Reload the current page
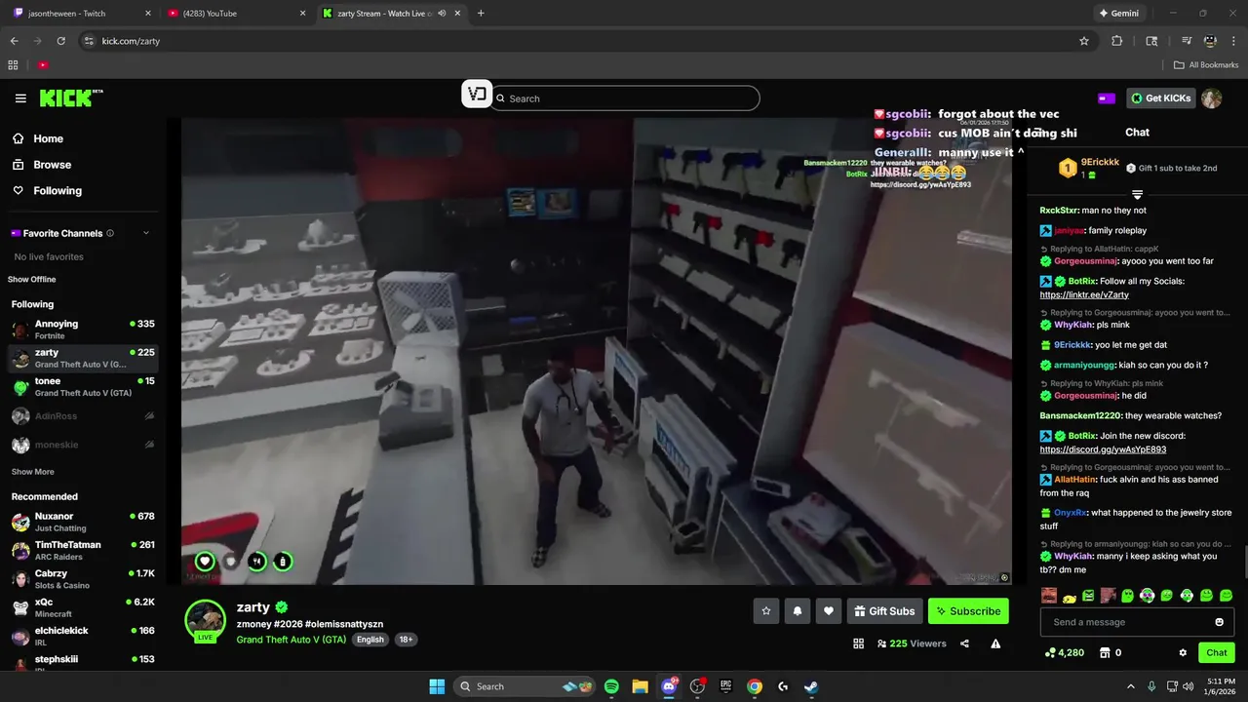The width and height of the screenshot is (1248, 702). click(x=60, y=41)
